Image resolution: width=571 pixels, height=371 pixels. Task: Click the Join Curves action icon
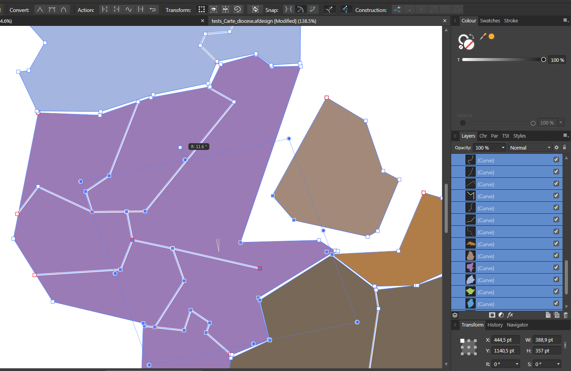141,10
